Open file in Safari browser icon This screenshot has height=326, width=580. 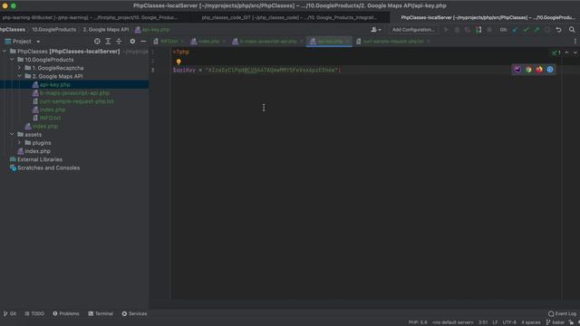pyautogui.click(x=550, y=70)
